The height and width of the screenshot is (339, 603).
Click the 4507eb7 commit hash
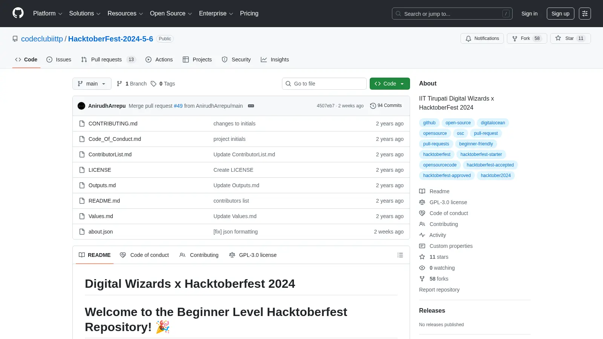(325, 106)
